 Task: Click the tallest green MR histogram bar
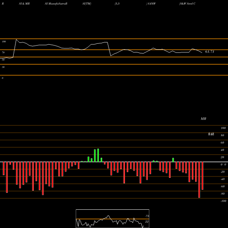[98, 155]
